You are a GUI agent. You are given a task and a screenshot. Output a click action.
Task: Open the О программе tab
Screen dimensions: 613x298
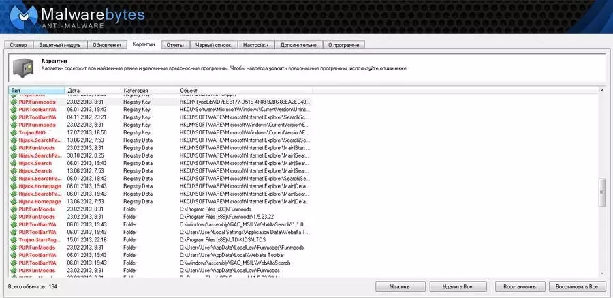(344, 45)
